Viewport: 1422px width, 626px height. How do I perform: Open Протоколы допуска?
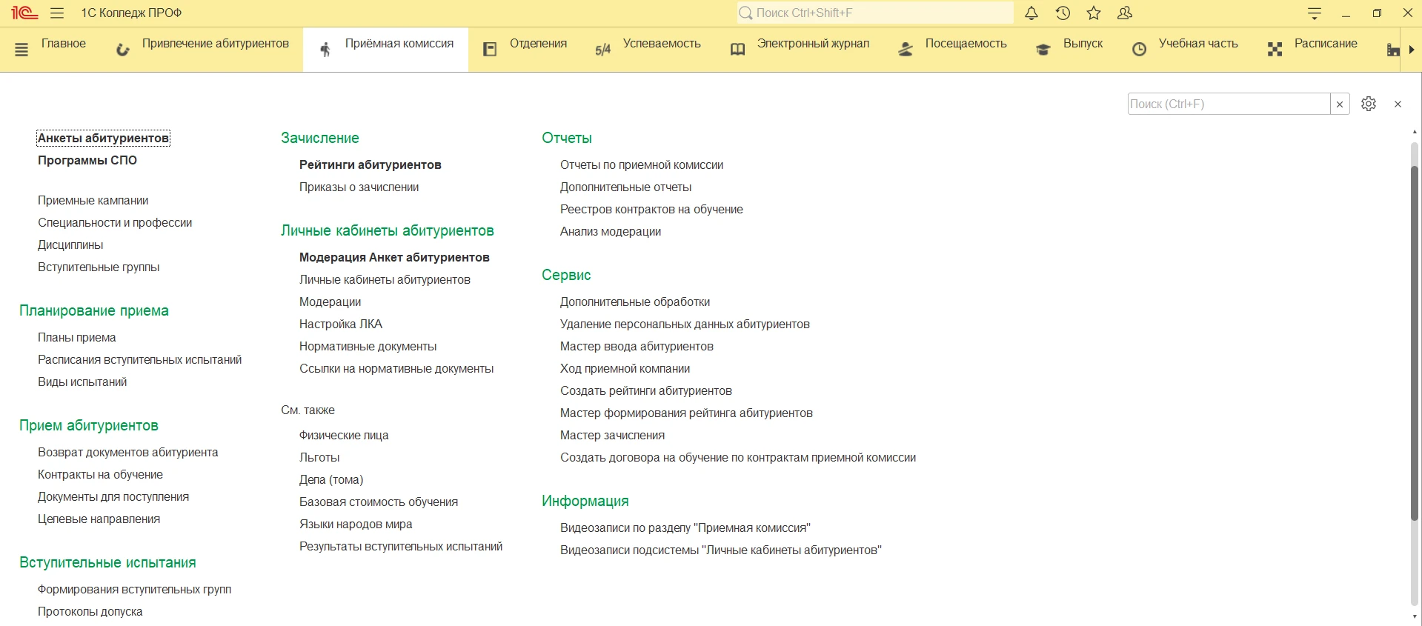tap(90, 611)
